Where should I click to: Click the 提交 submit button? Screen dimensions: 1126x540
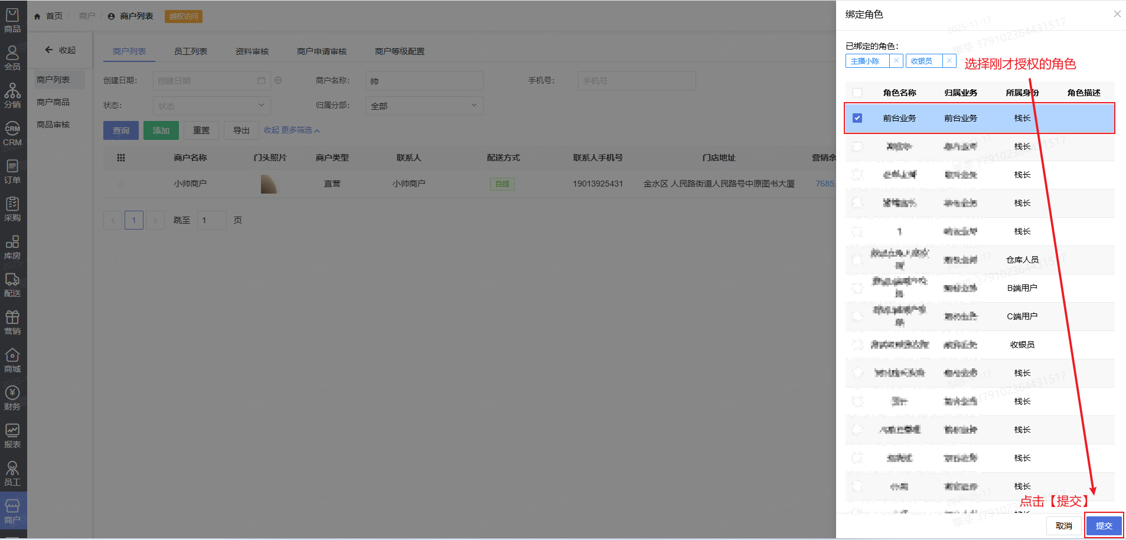click(1104, 526)
